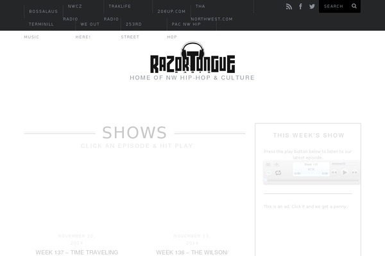The width and height of the screenshot is (385, 256).
Task: Open the WE OUT HERE! menu link
Action: [x=87, y=30]
